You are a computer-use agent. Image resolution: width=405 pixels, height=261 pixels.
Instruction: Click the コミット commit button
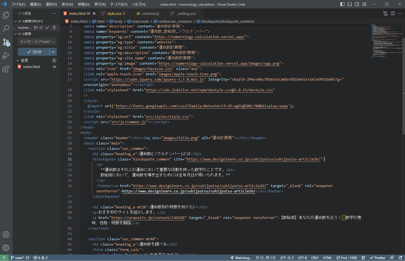(34, 52)
